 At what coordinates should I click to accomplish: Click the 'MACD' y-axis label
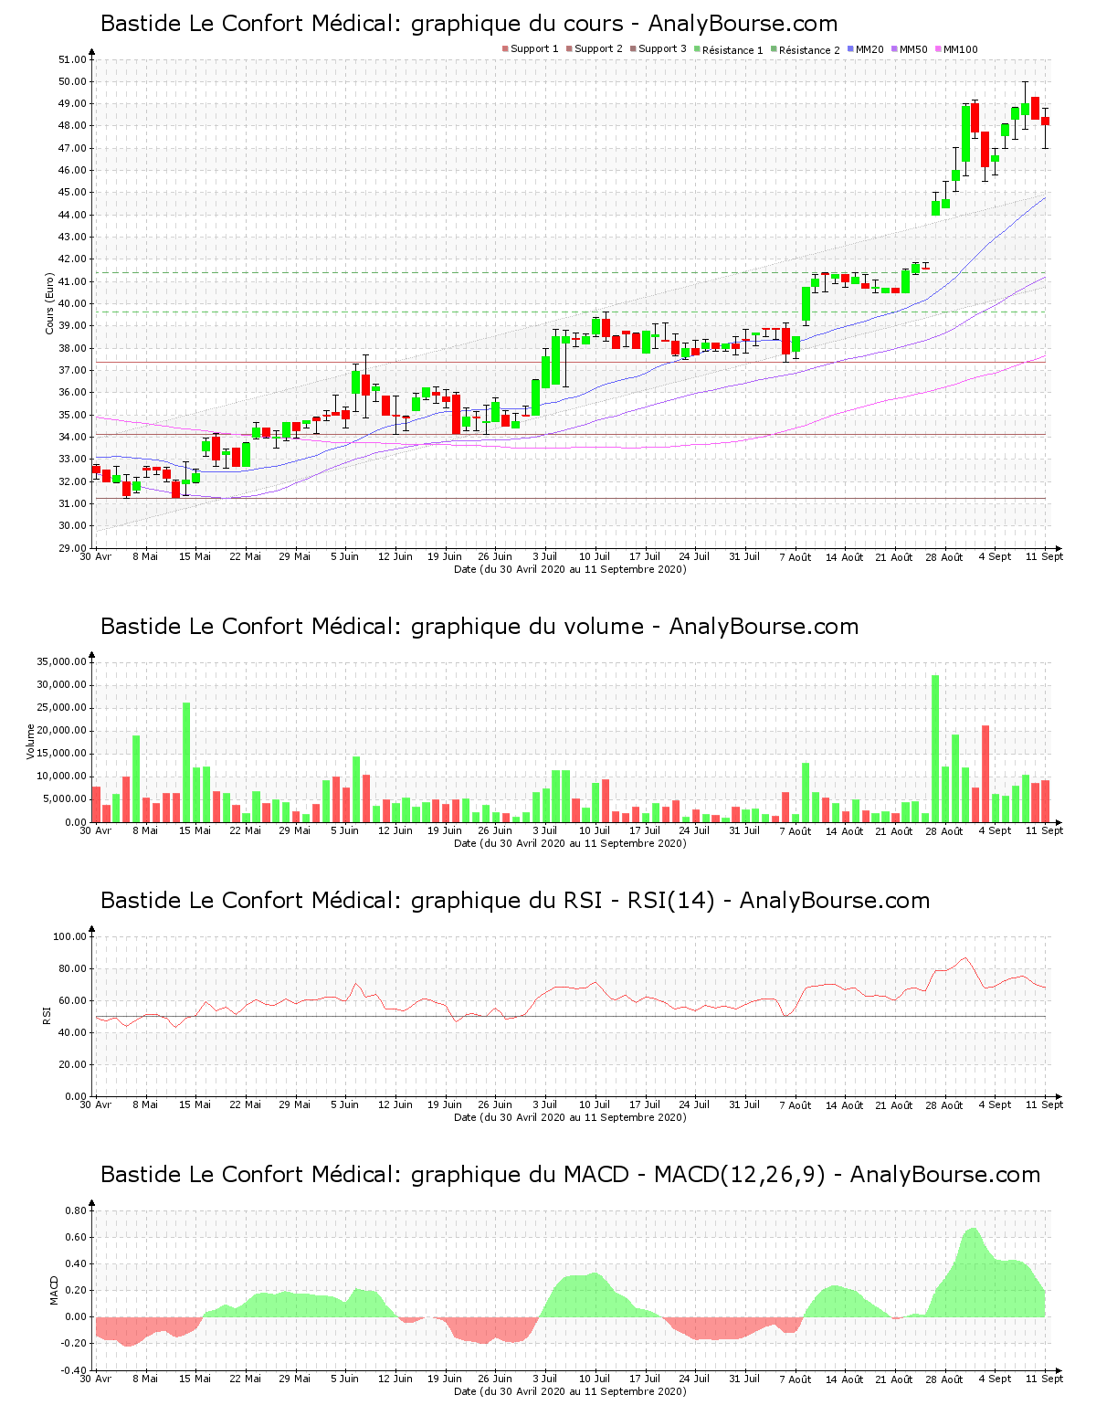pyautogui.click(x=54, y=1290)
